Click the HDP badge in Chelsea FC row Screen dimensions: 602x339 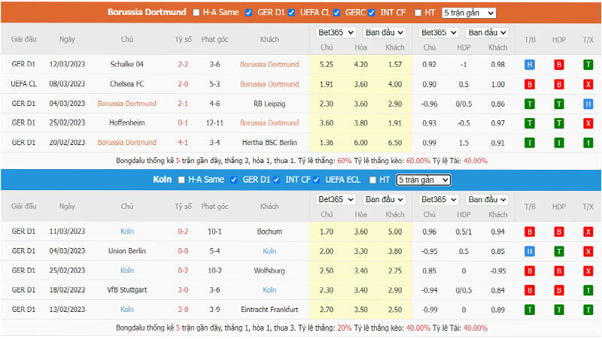(558, 84)
